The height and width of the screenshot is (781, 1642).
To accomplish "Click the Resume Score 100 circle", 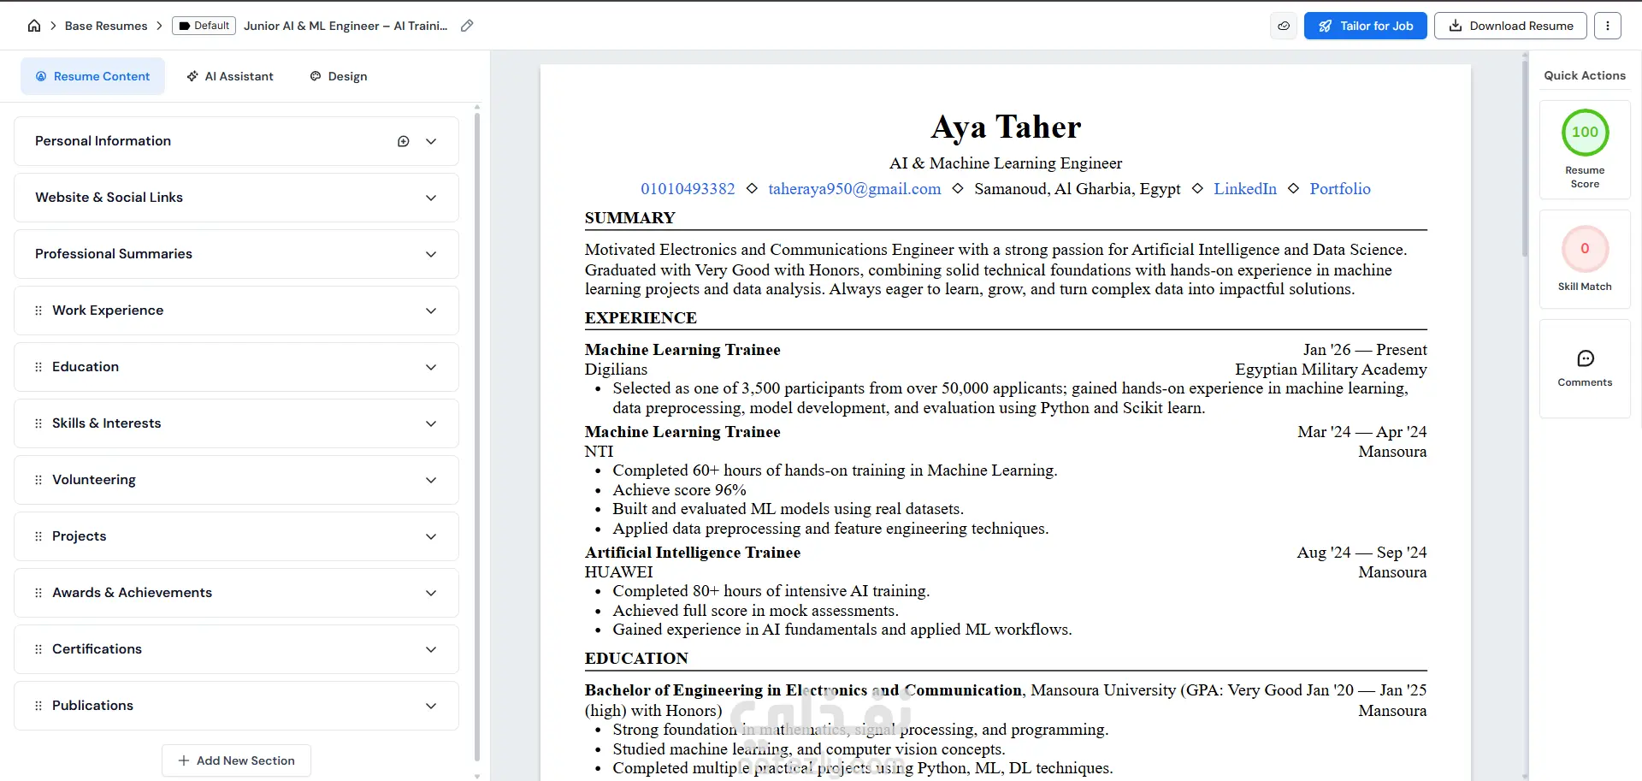I will point(1585,133).
